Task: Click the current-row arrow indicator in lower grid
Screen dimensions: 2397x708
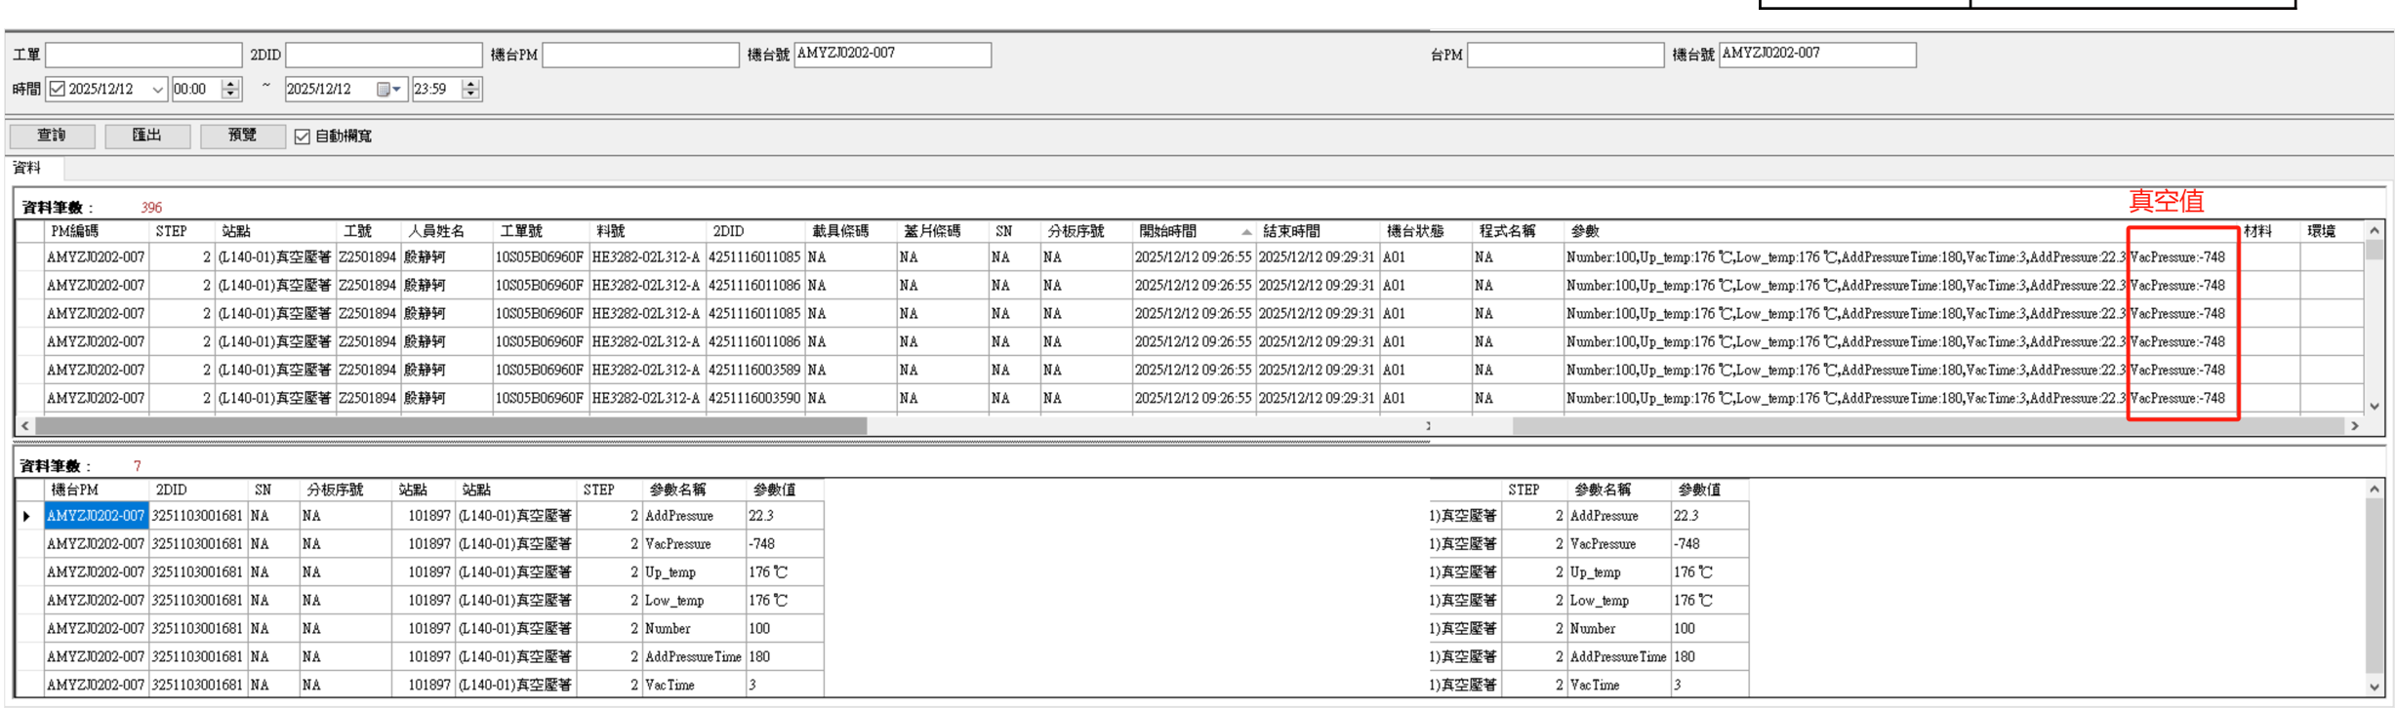Action: tap(26, 516)
